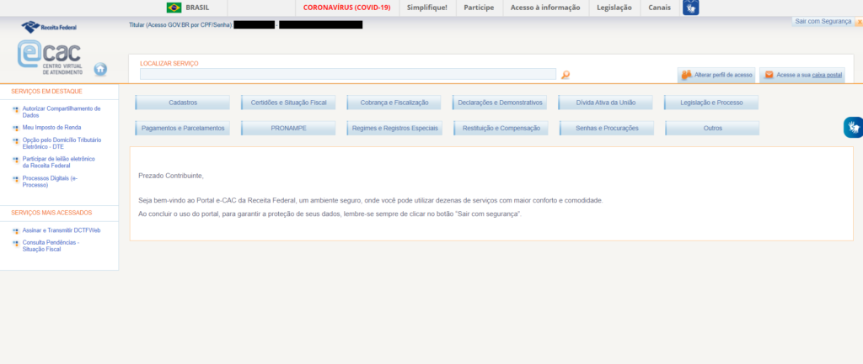Viewport: 863px width, 364px height.
Task: Click the magnifier search icon
Action: (x=566, y=75)
